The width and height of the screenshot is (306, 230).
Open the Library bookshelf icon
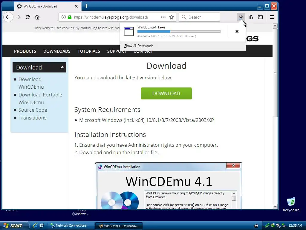click(251, 17)
